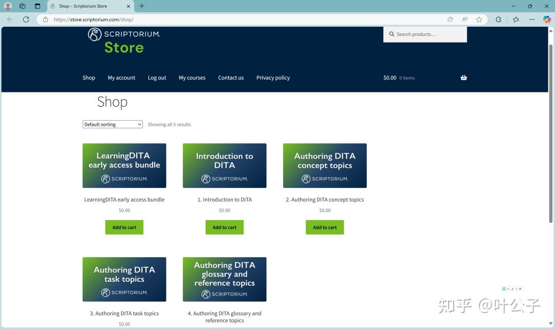Open Privacy policy page
This screenshot has height=329, width=555.
[273, 78]
